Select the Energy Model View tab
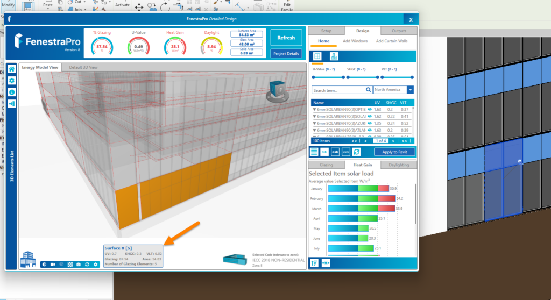The height and width of the screenshot is (300, 551). point(40,67)
